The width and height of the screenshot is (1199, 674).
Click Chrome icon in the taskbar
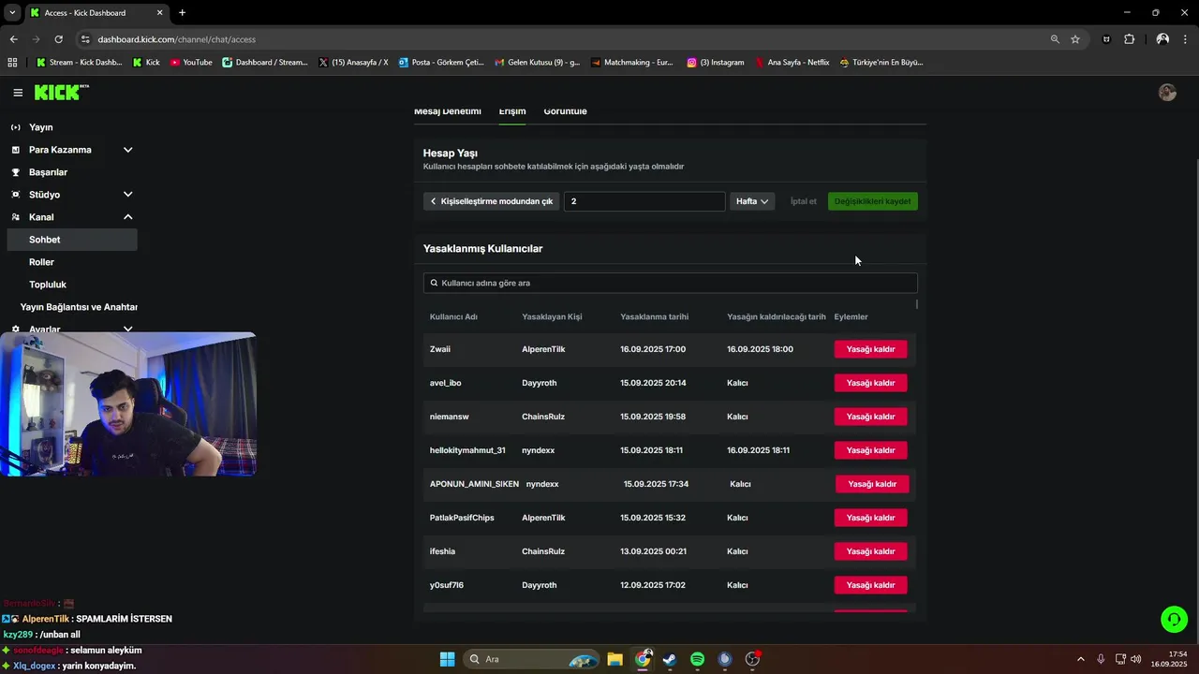(x=643, y=659)
